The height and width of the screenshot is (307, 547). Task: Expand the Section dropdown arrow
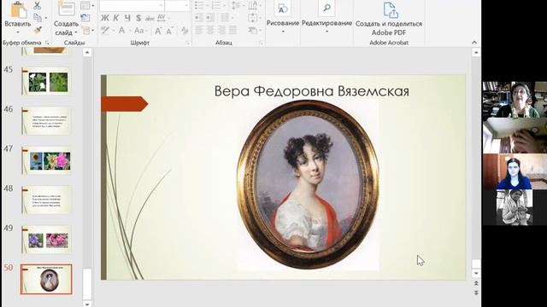pos(93,31)
